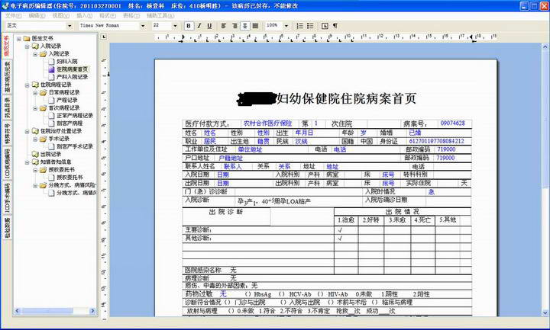Click the folder icon of 日常病程记录

point(43,92)
